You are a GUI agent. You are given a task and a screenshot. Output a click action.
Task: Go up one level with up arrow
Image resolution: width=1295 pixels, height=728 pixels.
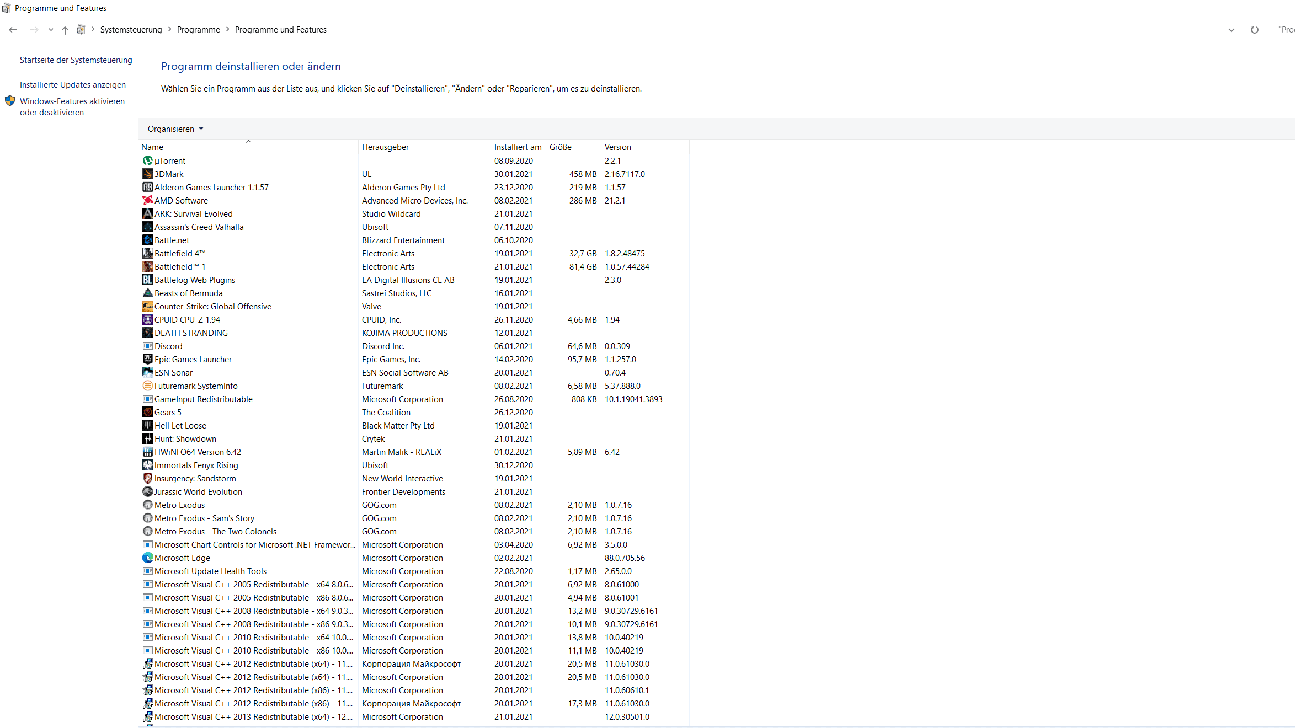(x=65, y=30)
